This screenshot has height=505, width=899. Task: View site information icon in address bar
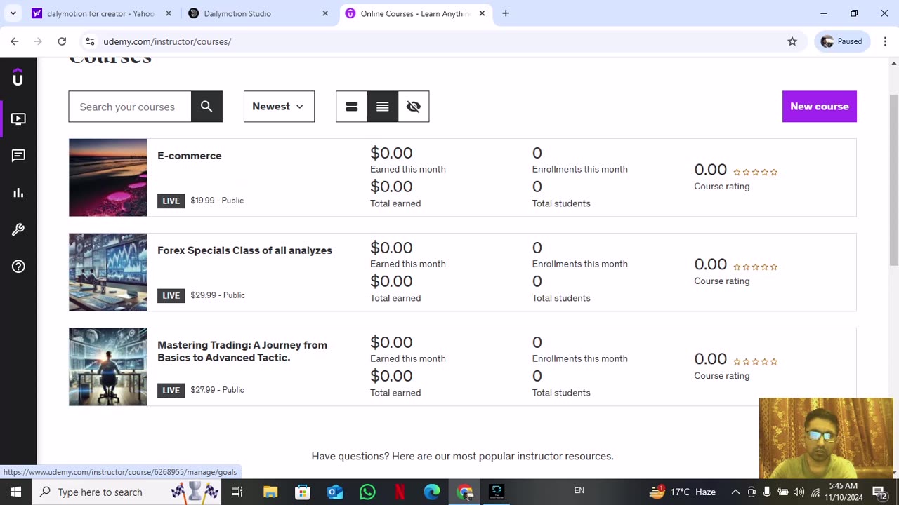point(90,41)
